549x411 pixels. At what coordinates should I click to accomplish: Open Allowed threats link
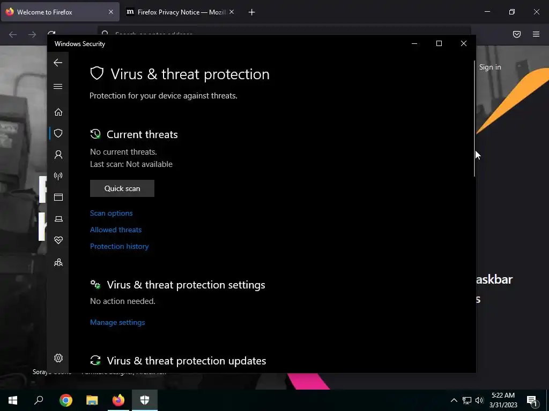tap(116, 230)
